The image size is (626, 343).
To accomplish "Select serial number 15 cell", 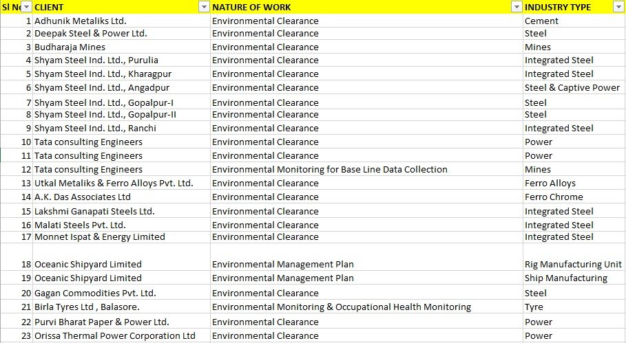I will [x=17, y=211].
